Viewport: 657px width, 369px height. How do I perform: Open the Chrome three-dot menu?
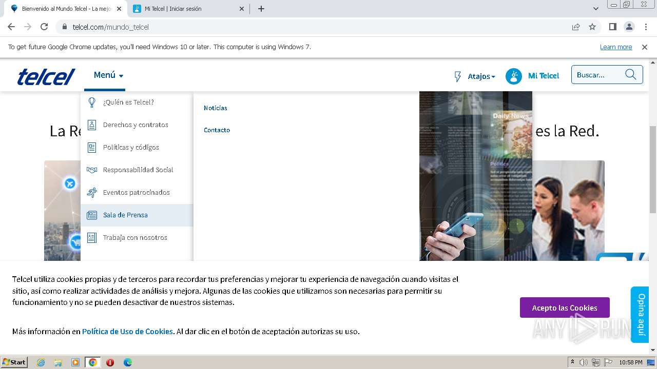646,27
